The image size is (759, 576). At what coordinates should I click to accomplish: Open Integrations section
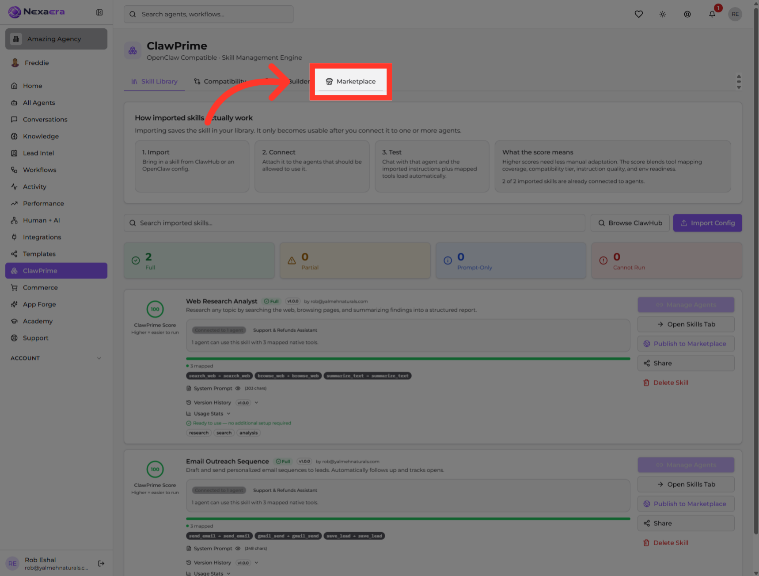(x=56, y=237)
